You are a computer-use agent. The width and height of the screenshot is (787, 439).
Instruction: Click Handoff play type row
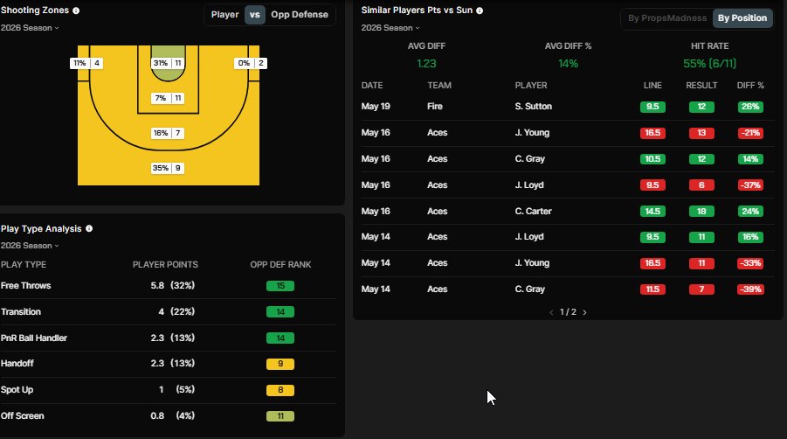(x=168, y=364)
